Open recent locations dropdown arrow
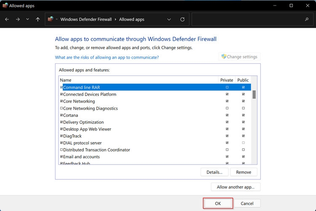The width and height of the screenshot is (316, 211). 28,19
